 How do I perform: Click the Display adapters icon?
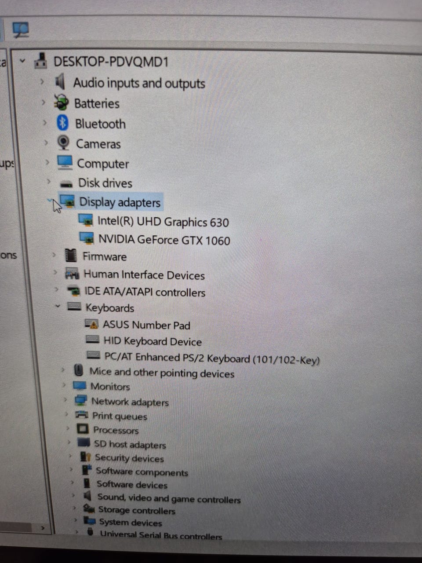[68, 201]
